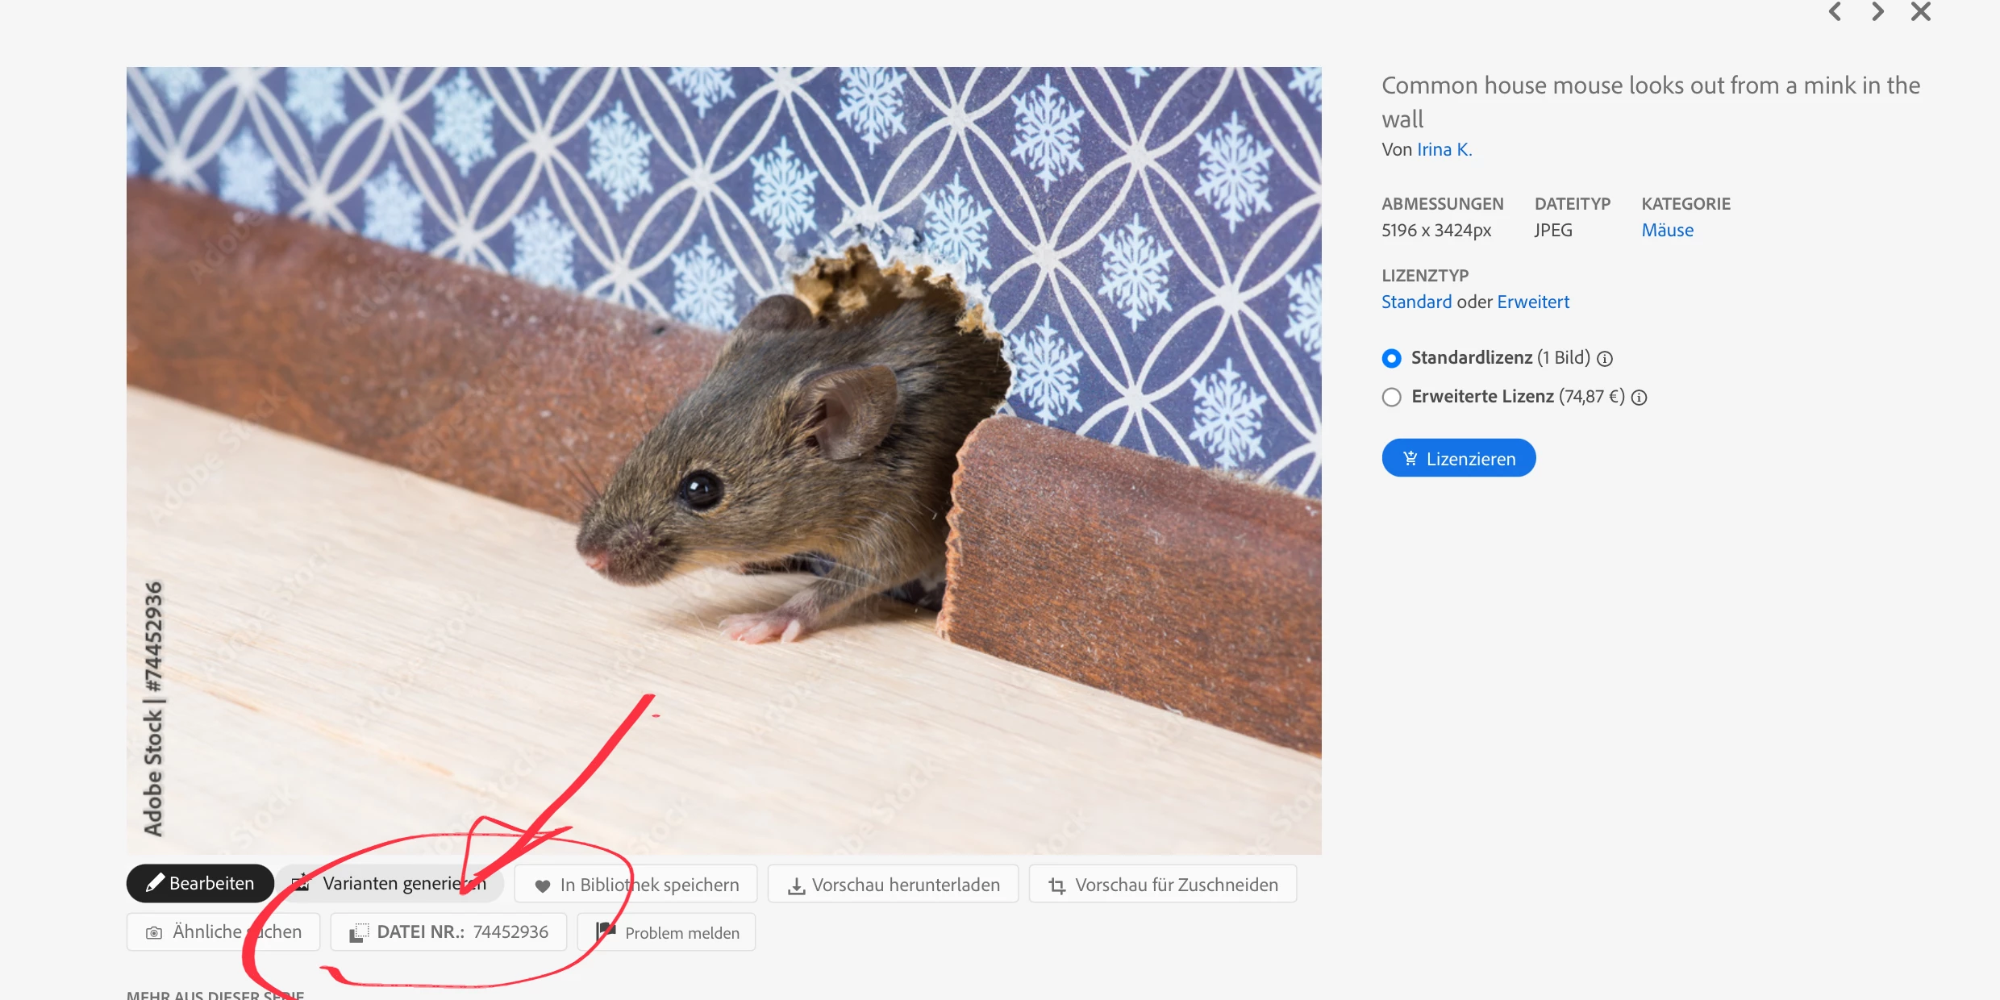Click the Erweitert license type link
The height and width of the screenshot is (1000, 2000).
(x=1533, y=302)
